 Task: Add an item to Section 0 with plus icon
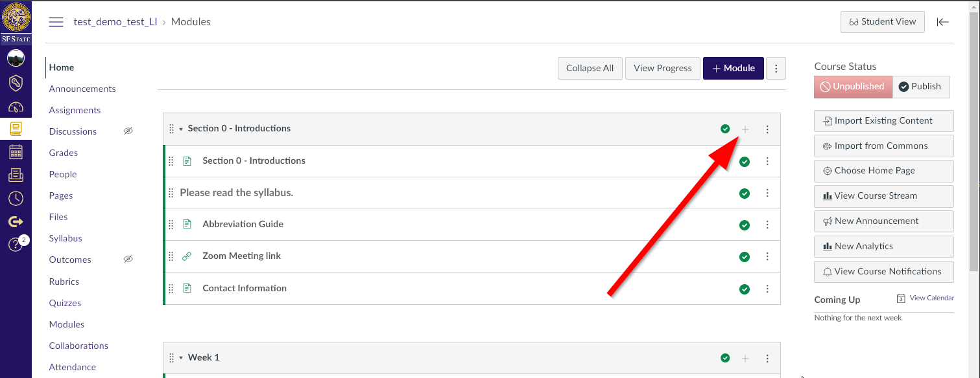pyautogui.click(x=745, y=129)
